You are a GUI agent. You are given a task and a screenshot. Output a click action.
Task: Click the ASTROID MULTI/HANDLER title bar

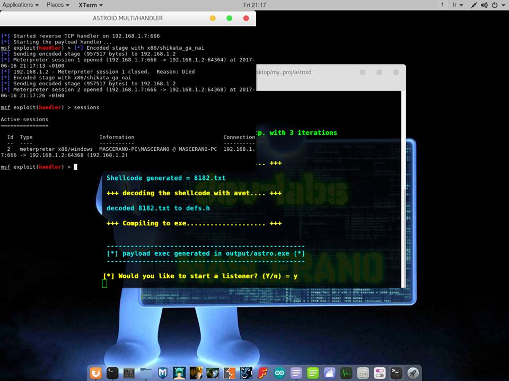128,18
